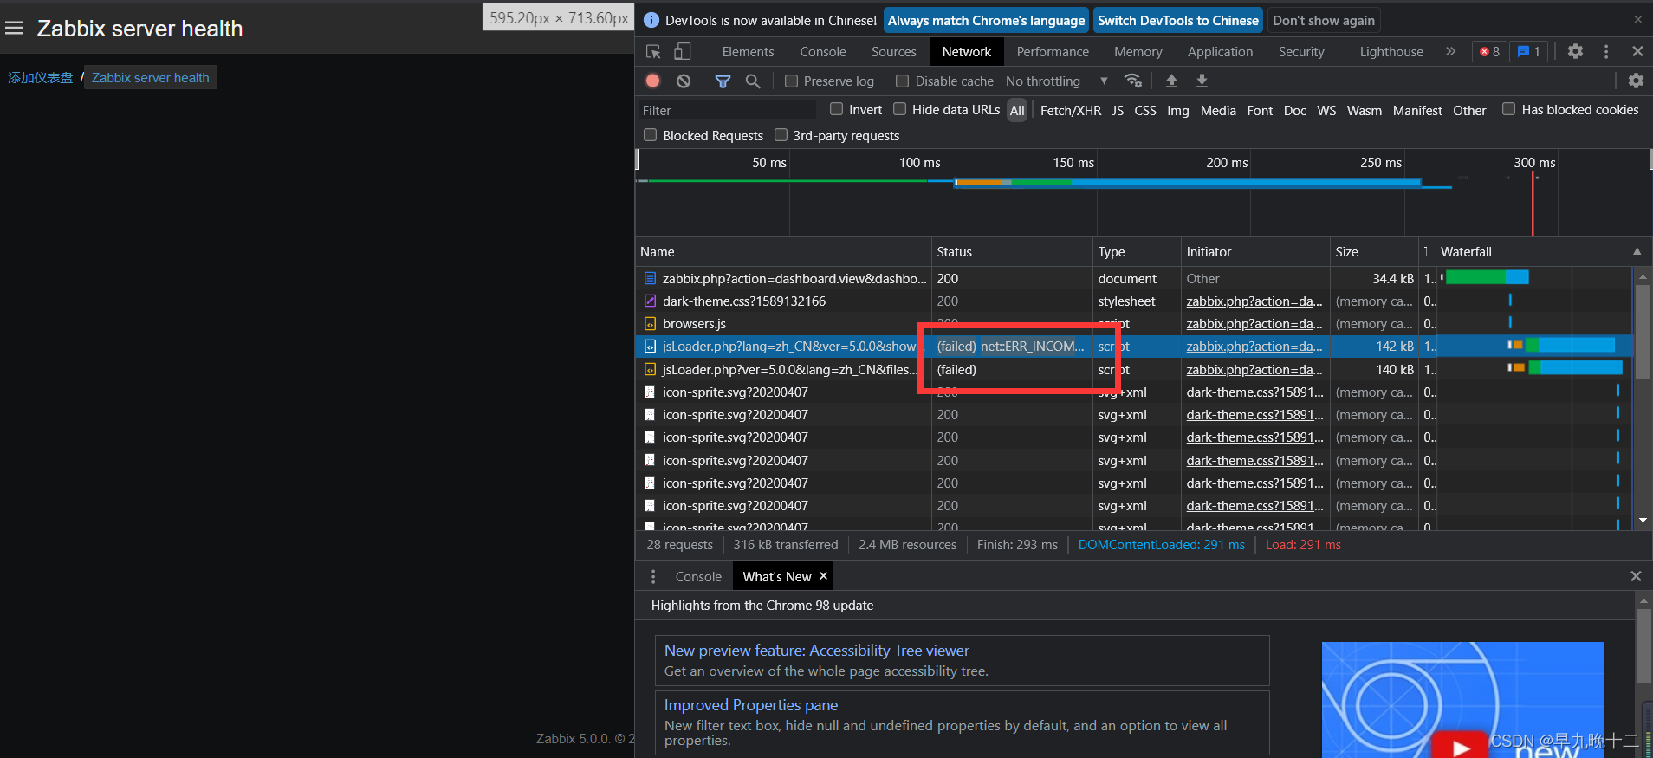Click Always match Chrome's language button
The height and width of the screenshot is (758, 1653).
986,21
